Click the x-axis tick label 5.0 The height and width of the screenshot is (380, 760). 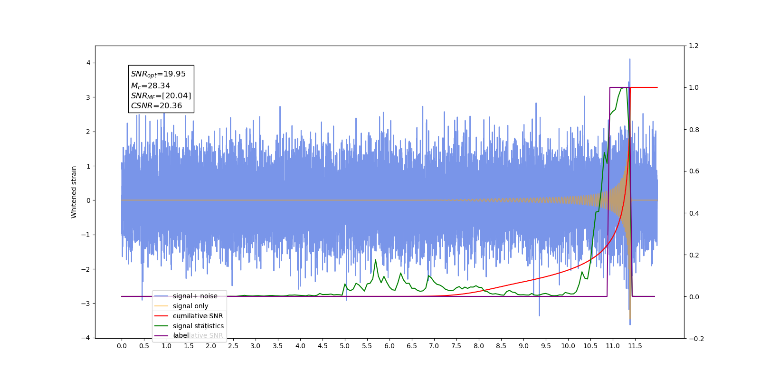coord(345,346)
